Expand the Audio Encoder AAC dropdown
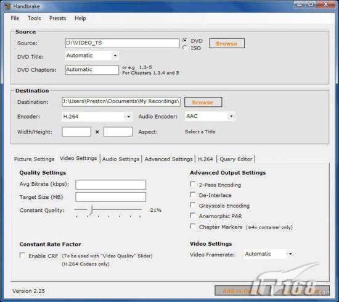339x302 pixels. click(x=231, y=116)
